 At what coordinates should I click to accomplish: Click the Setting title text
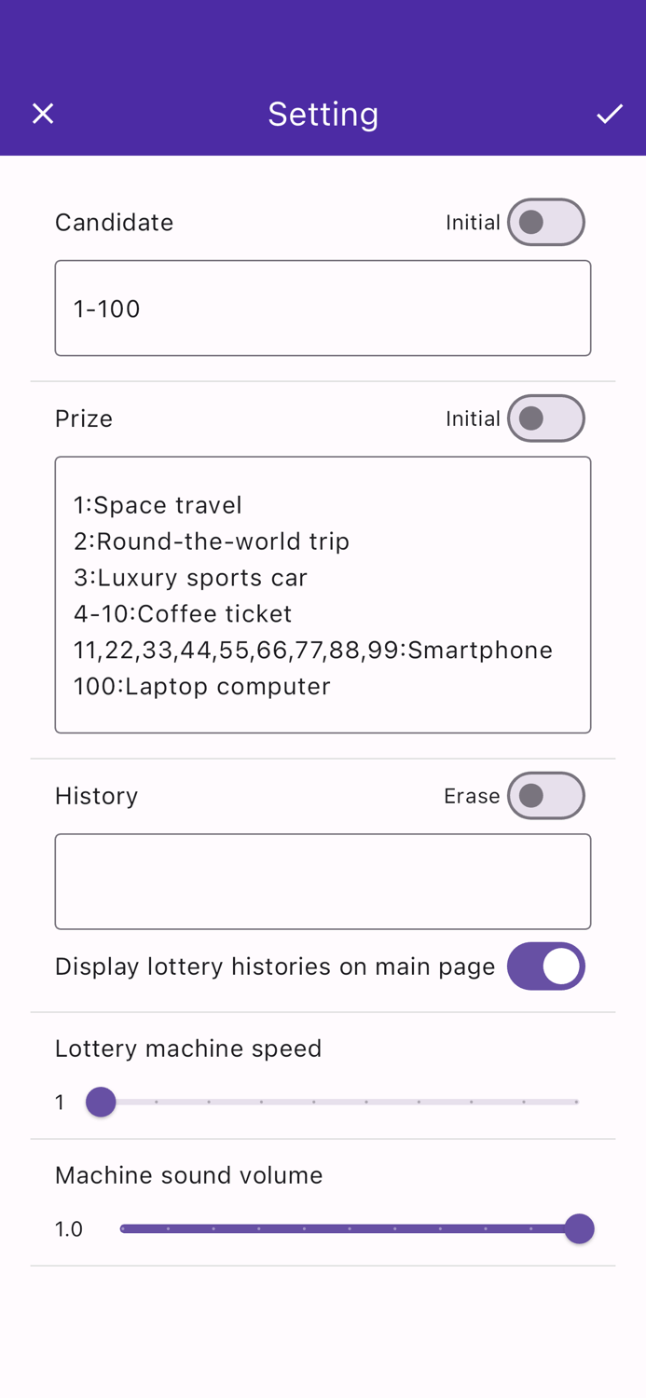323,113
